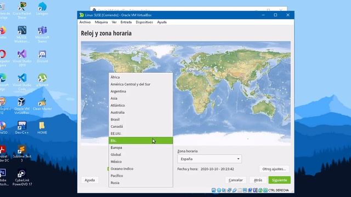Select the highlighted Etc. region entry
Viewport: 351px width, 197px height.
coord(141,141)
